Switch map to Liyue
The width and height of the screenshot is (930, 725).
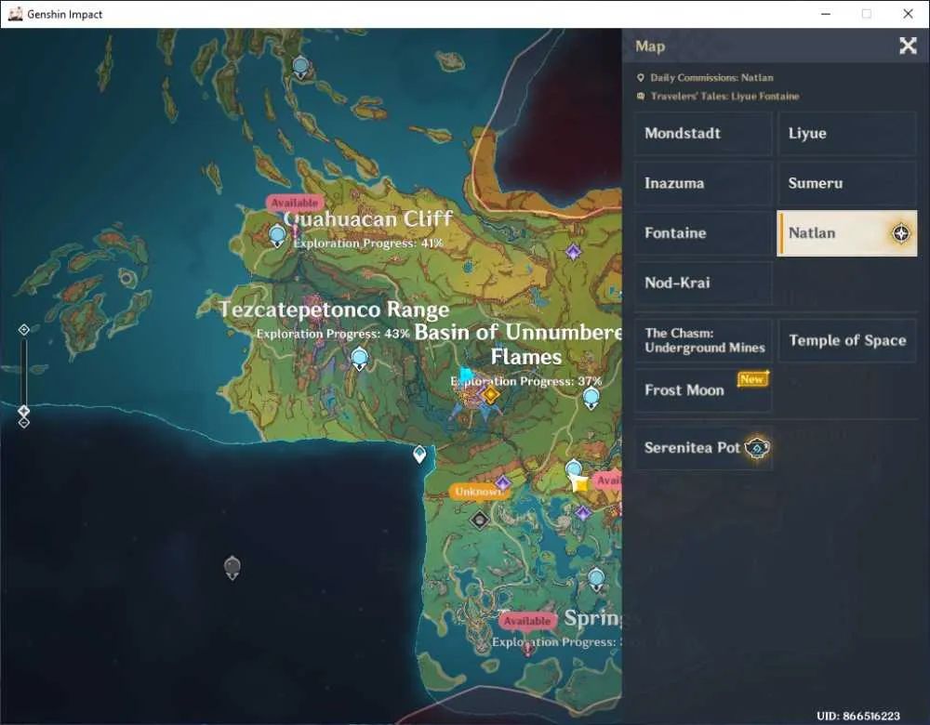coord(847,133)
